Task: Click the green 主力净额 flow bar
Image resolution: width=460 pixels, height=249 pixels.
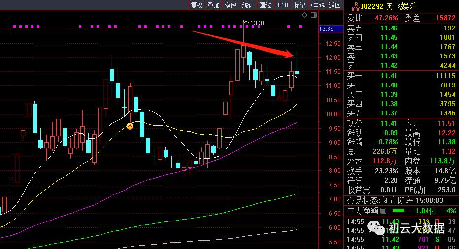Action: (398, 211)
